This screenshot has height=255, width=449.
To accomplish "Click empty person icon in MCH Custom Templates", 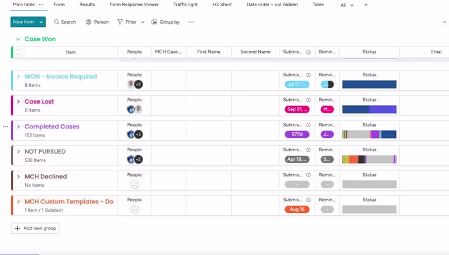I will pyautogui.click(x=135, y=209).
